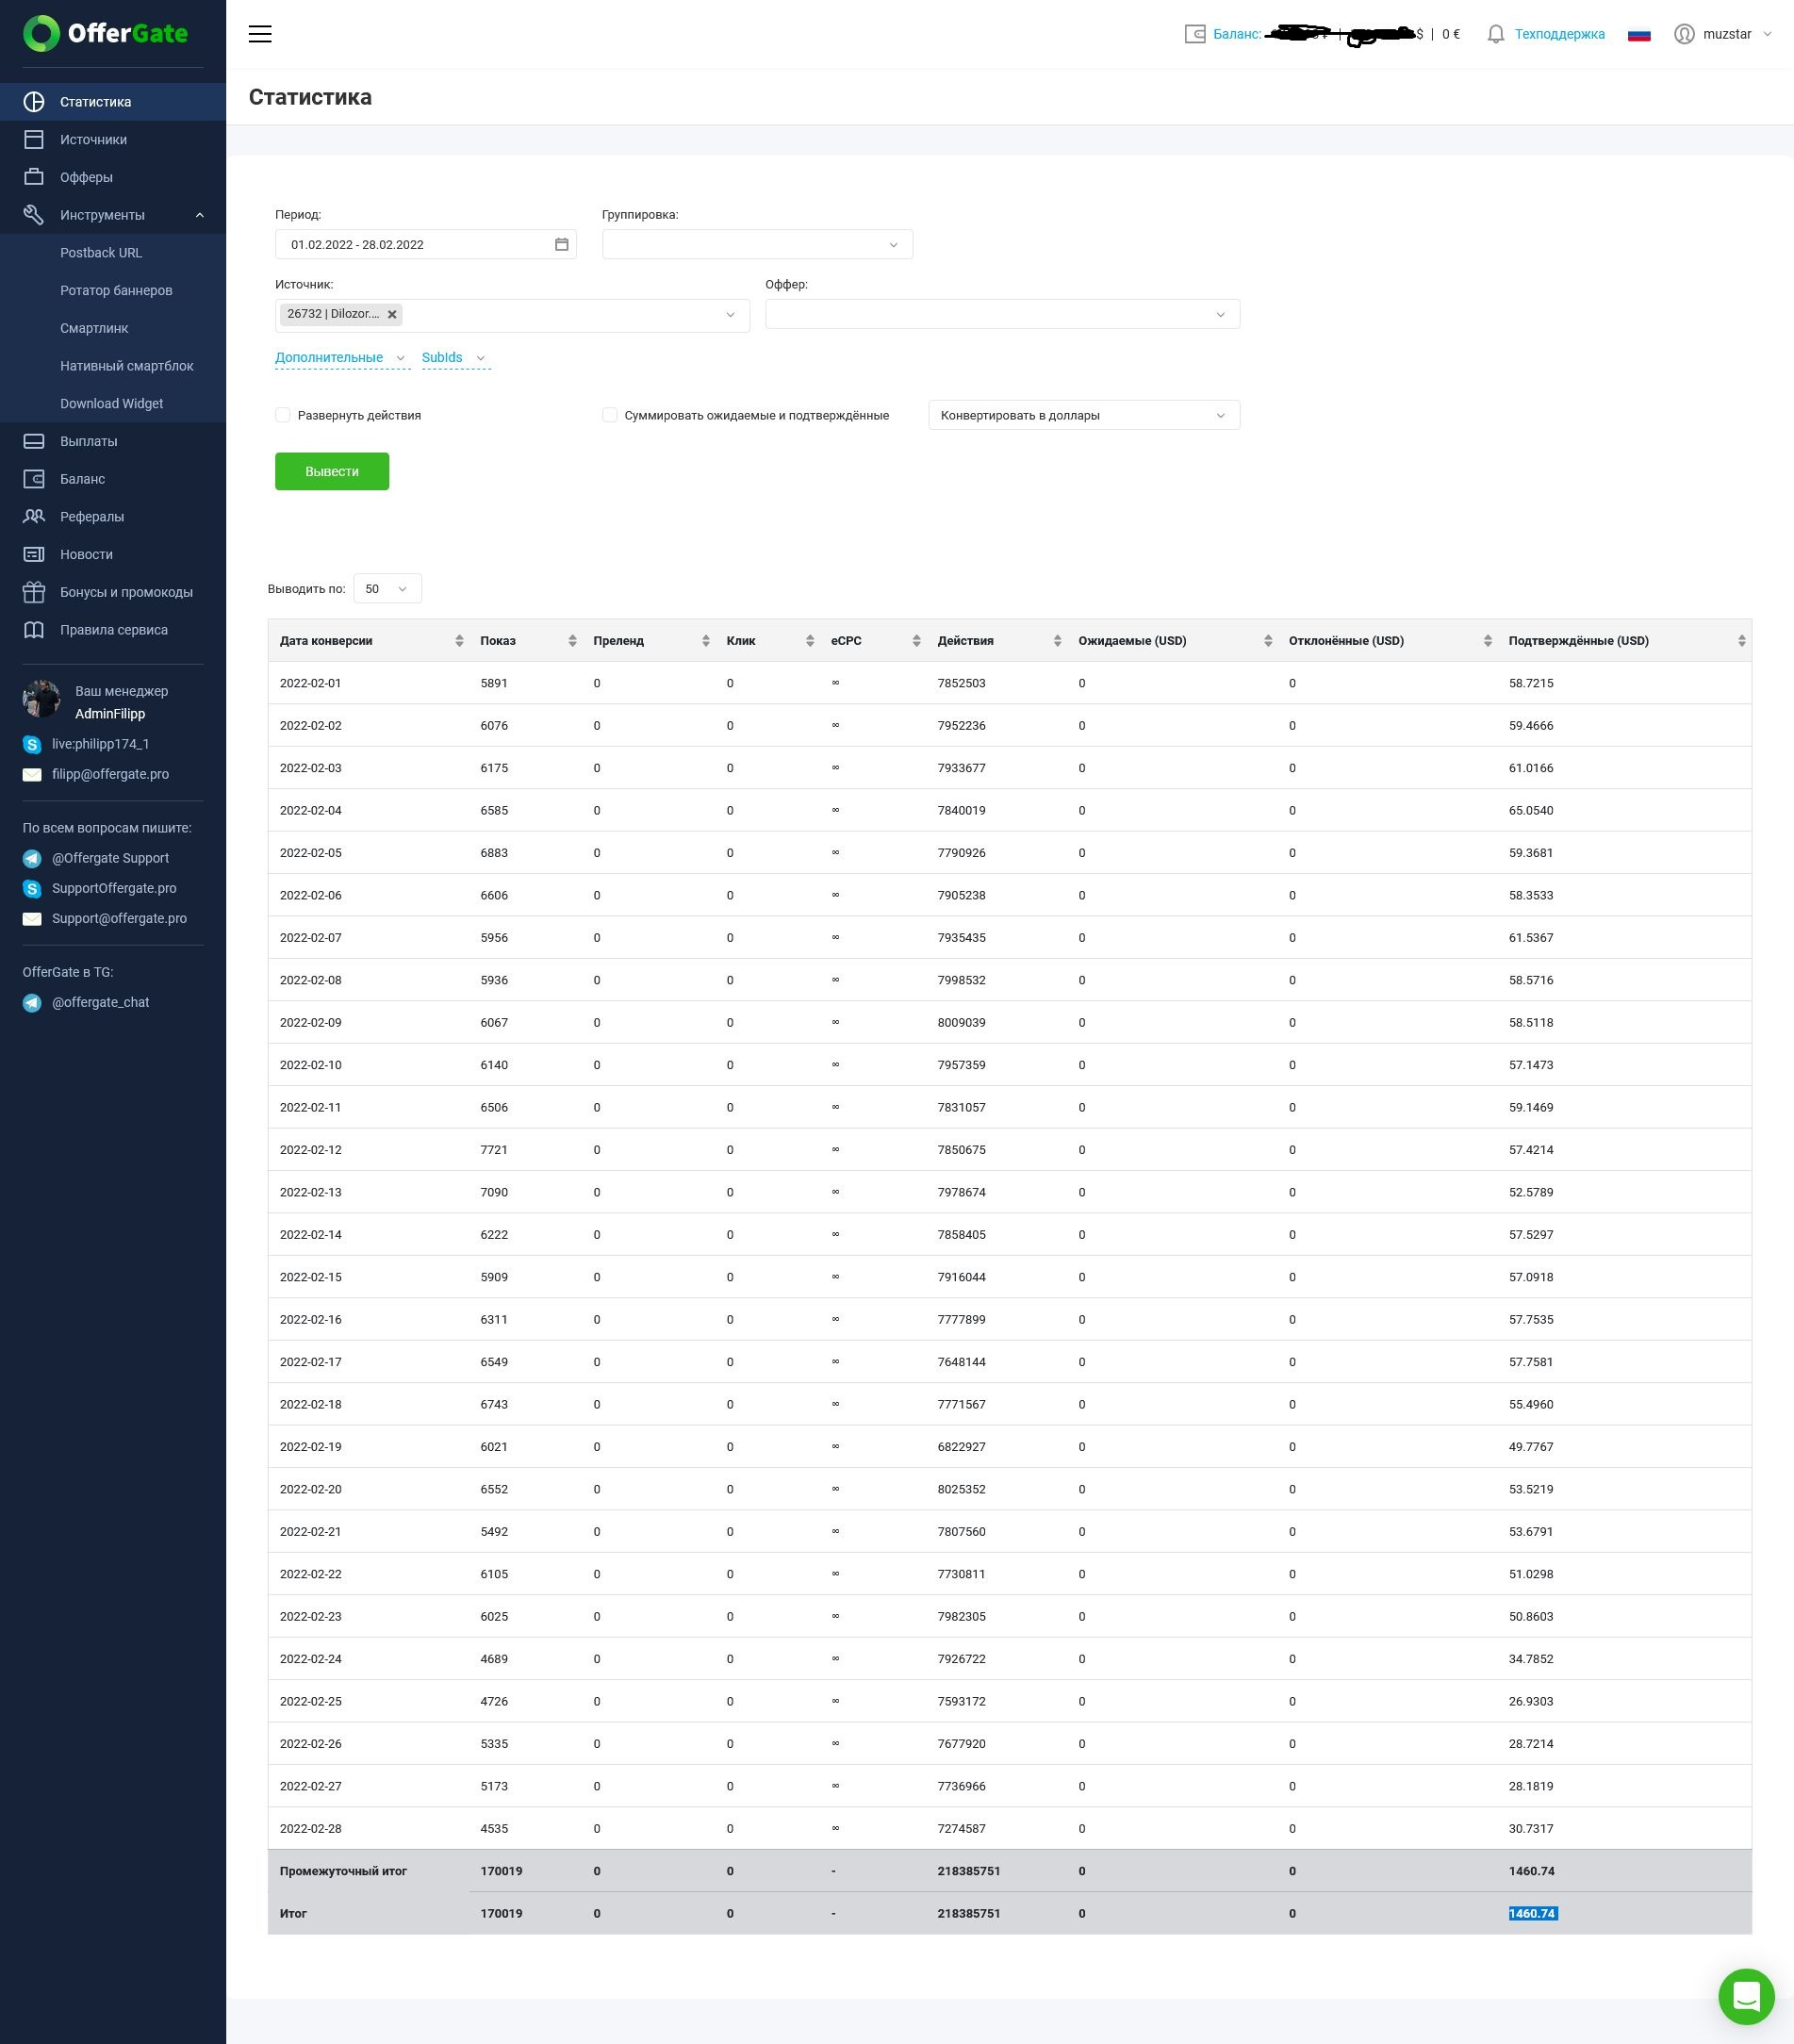1794x2044 pixels.
Task: Check Суммировать ожидаемые и подтверждённые box
Action: pyautogui.click(x=609, y=415)
